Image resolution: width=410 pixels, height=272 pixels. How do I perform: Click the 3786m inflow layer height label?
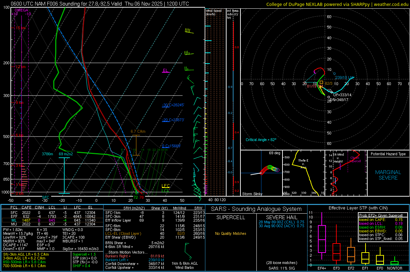pos(47,154)
